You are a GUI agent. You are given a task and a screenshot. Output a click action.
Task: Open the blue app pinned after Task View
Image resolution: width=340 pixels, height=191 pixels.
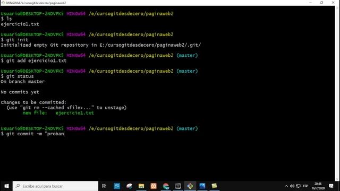[117, 186]
